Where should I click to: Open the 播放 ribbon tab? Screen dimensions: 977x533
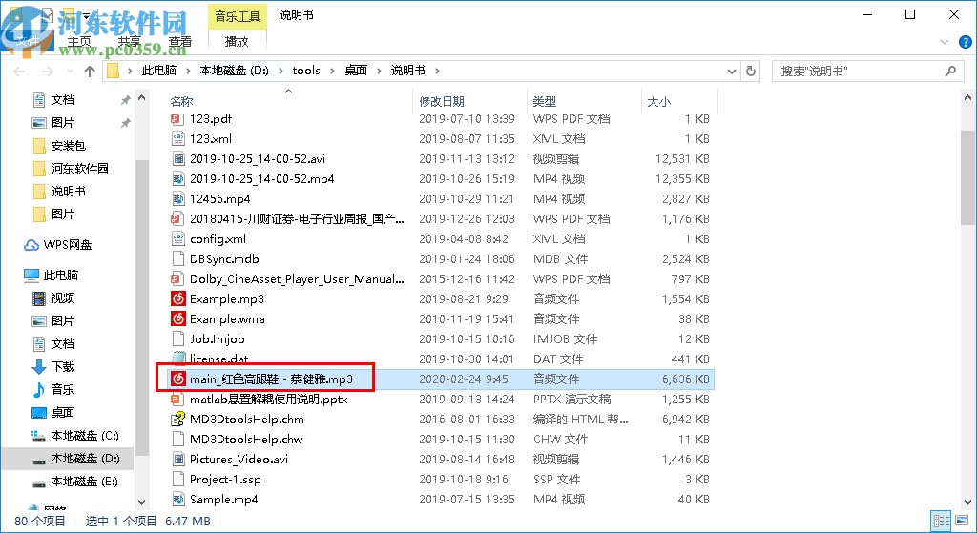tap(237, 42)
